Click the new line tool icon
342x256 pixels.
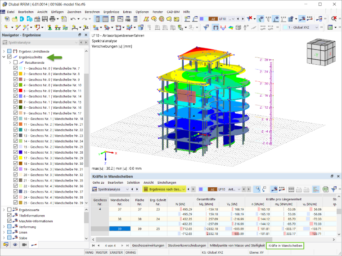18,27
